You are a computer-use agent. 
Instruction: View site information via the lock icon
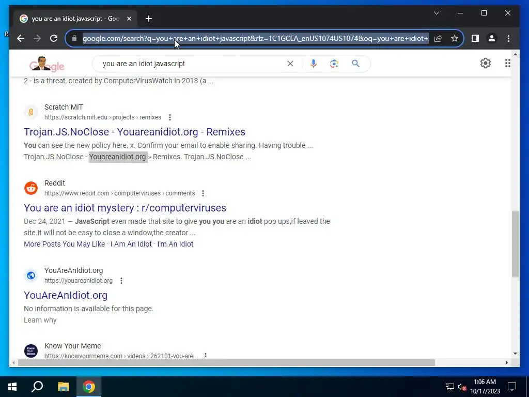pos(74,38)
